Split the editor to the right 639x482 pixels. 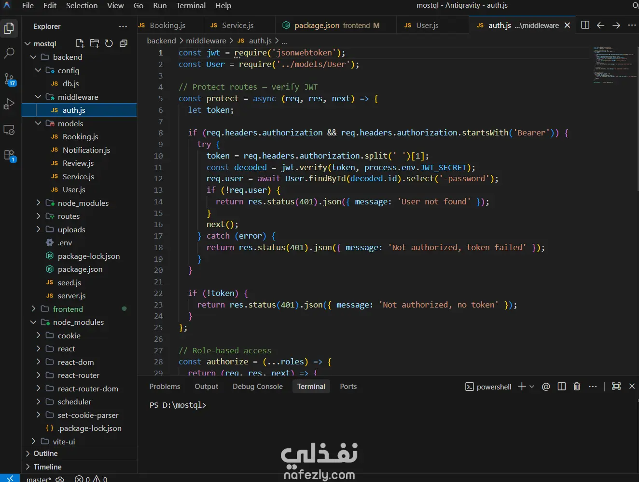tap(585, 25)
